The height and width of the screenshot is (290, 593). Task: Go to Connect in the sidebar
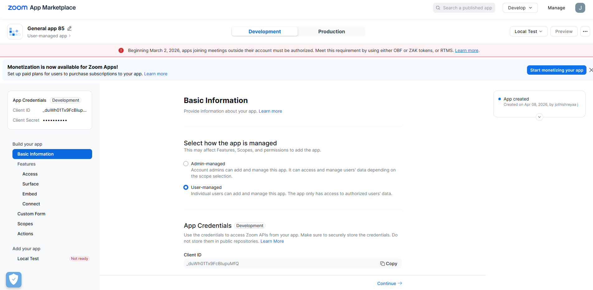(x=31, y=204)
